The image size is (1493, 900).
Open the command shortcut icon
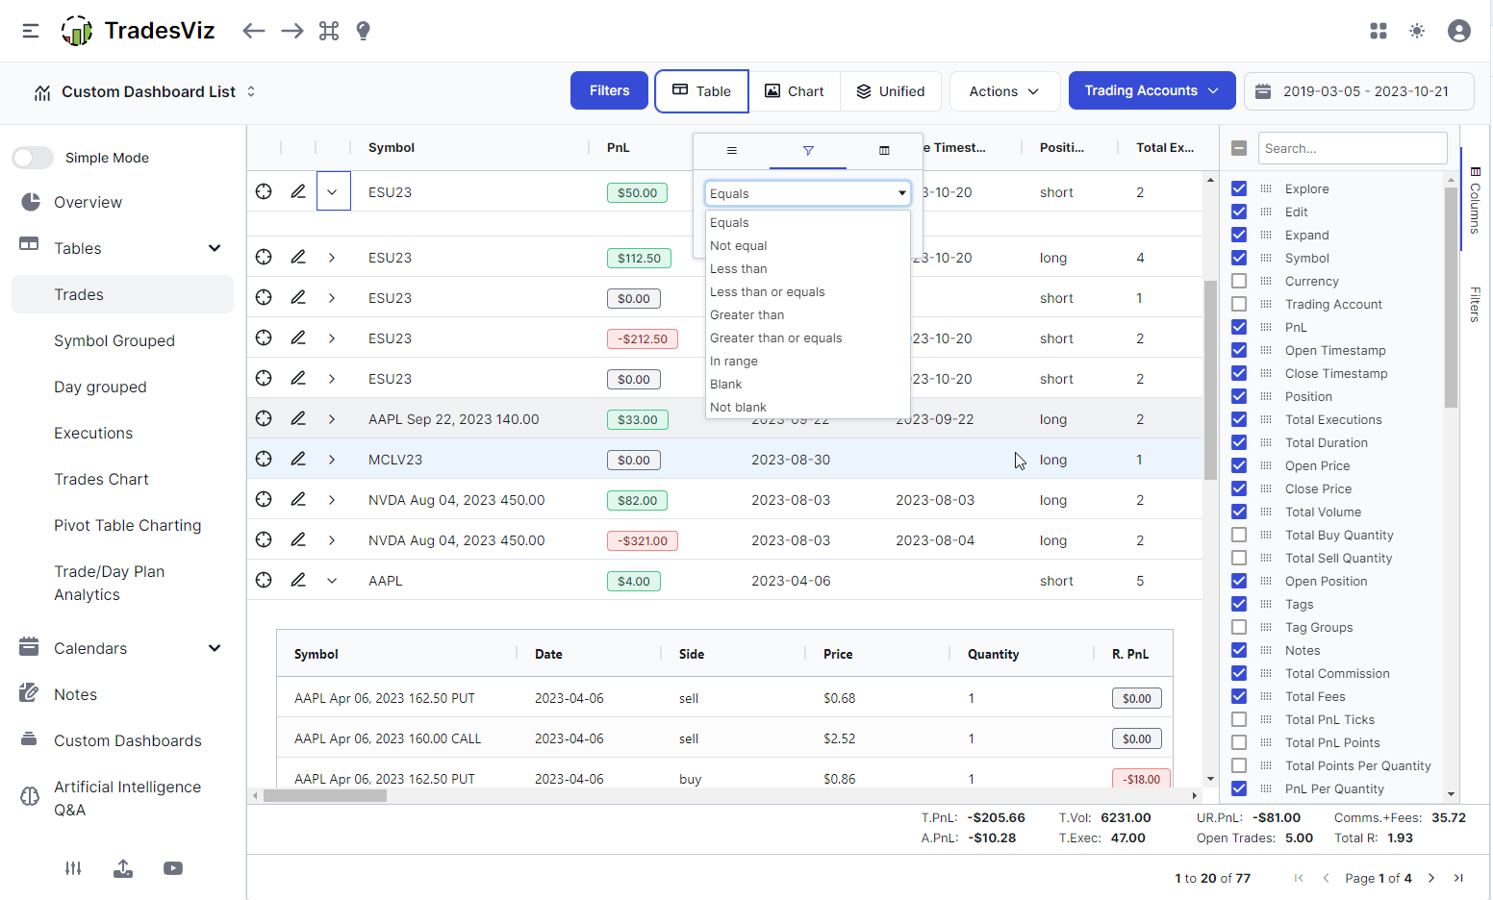coord(329,31)
